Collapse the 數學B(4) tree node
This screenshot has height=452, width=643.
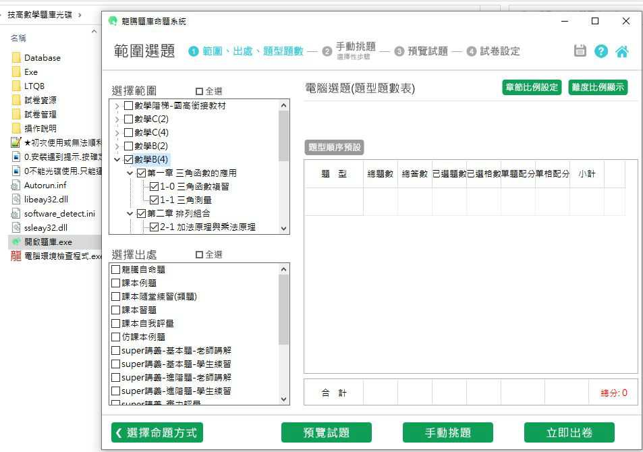117,160
